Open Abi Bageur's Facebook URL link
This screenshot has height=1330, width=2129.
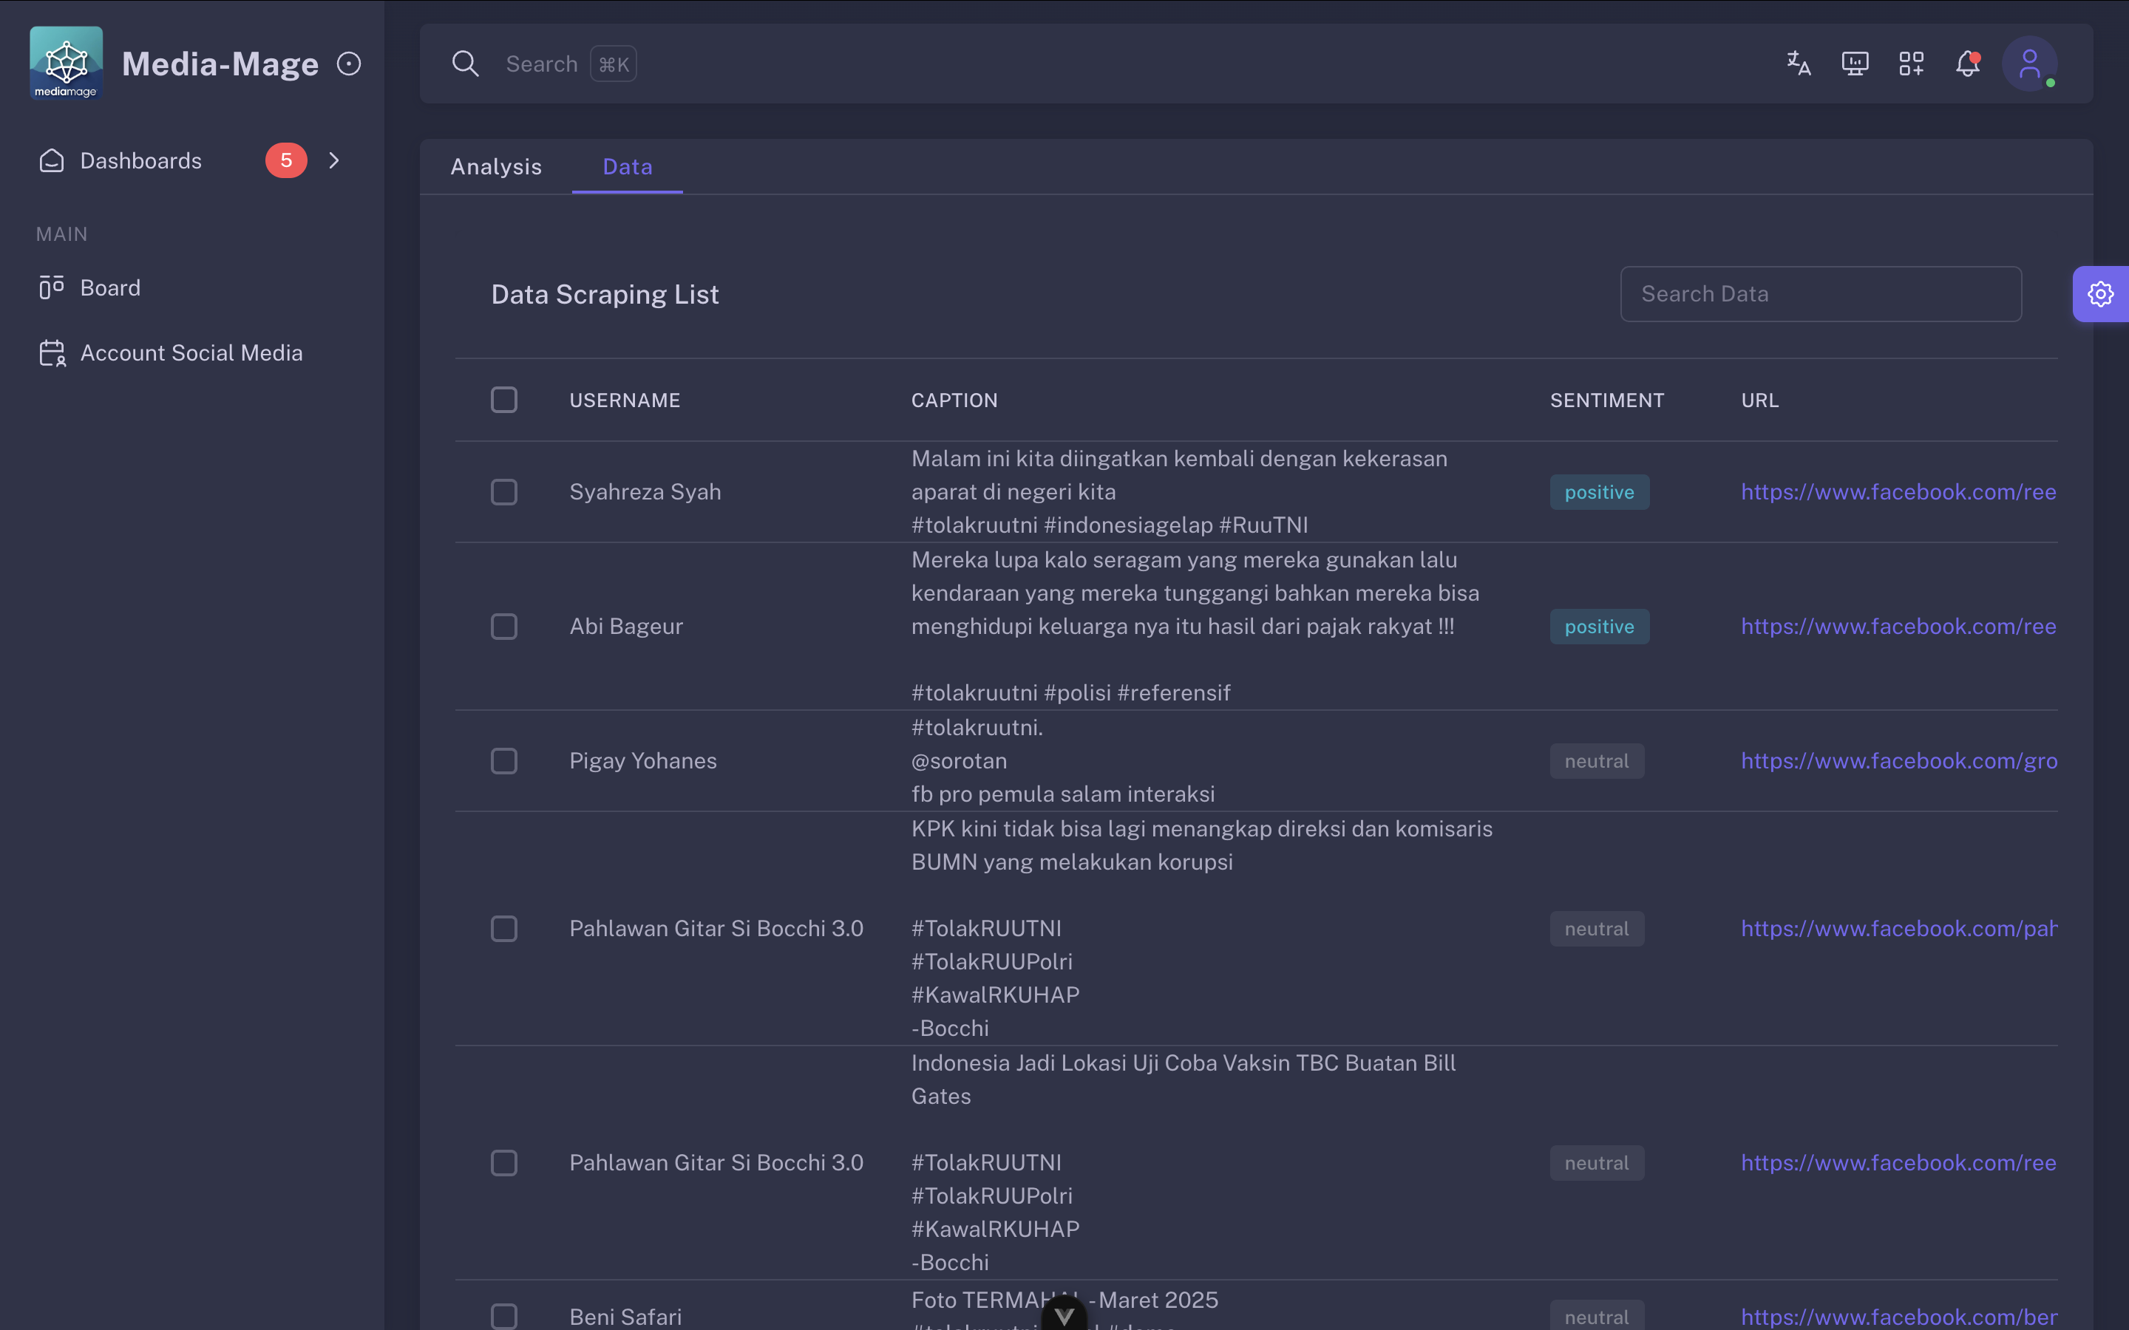1898,627
